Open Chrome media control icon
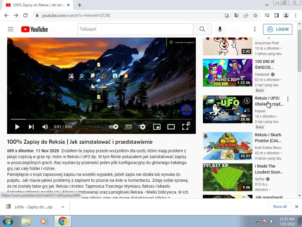The width and height of the screenshot is (302, 227). click(267, 15)
